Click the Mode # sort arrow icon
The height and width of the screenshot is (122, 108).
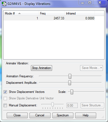(19, 13)
